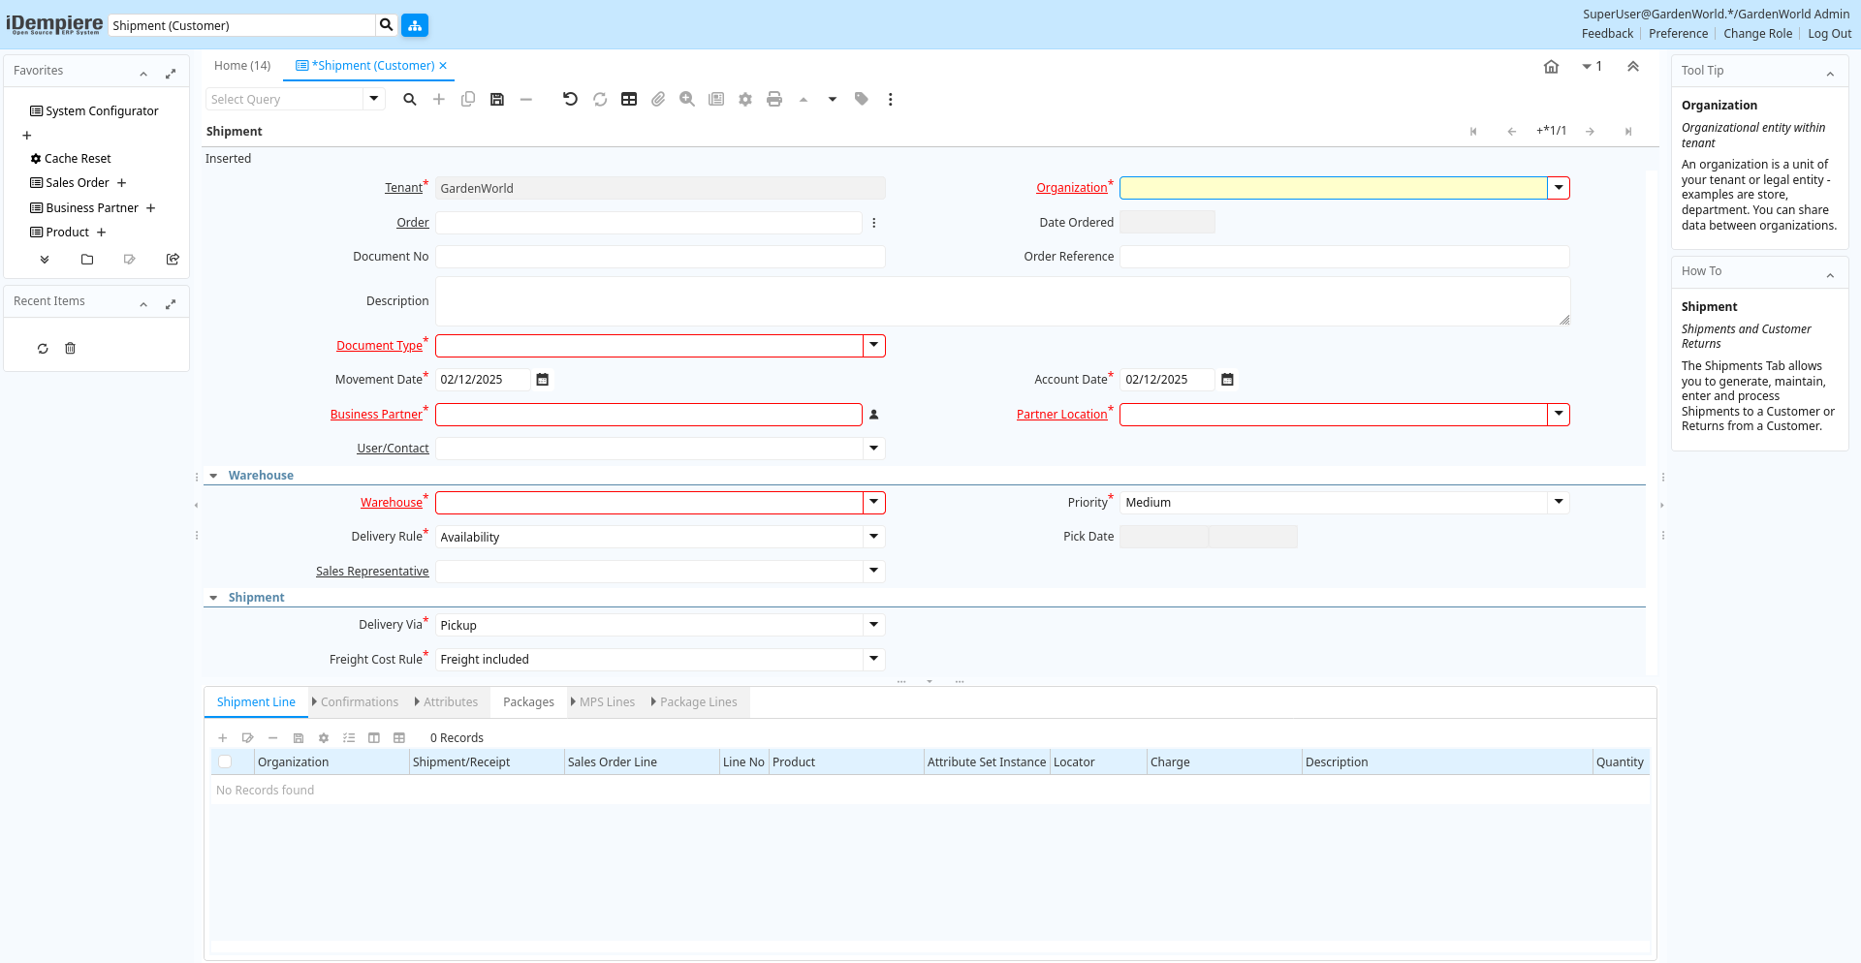This screenshot has width=1861, height=963.
Task: Open the Document Type dropdown
Action: [873, 346]
